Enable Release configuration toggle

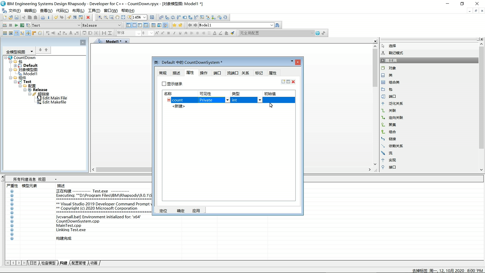[x=101, y=25]
